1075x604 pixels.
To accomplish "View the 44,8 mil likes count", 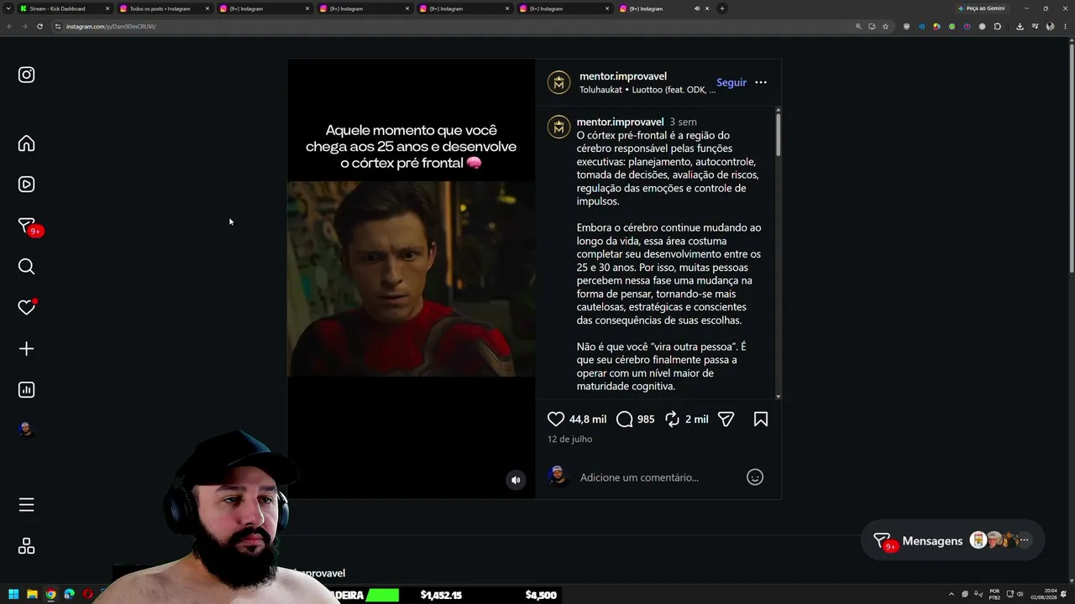I will tap(588, 419).
